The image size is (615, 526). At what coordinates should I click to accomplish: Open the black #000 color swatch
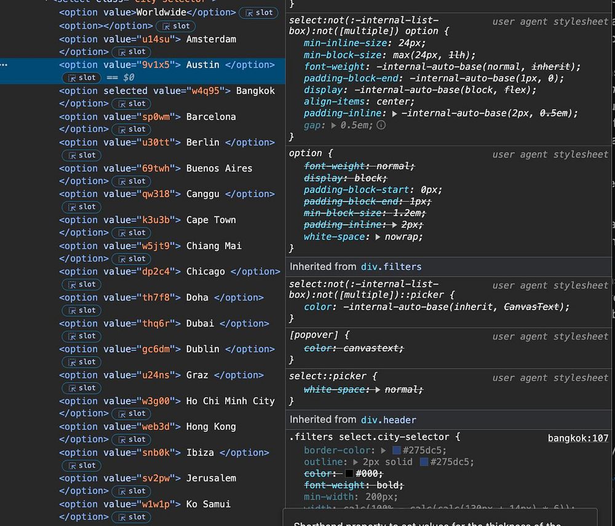349,474
